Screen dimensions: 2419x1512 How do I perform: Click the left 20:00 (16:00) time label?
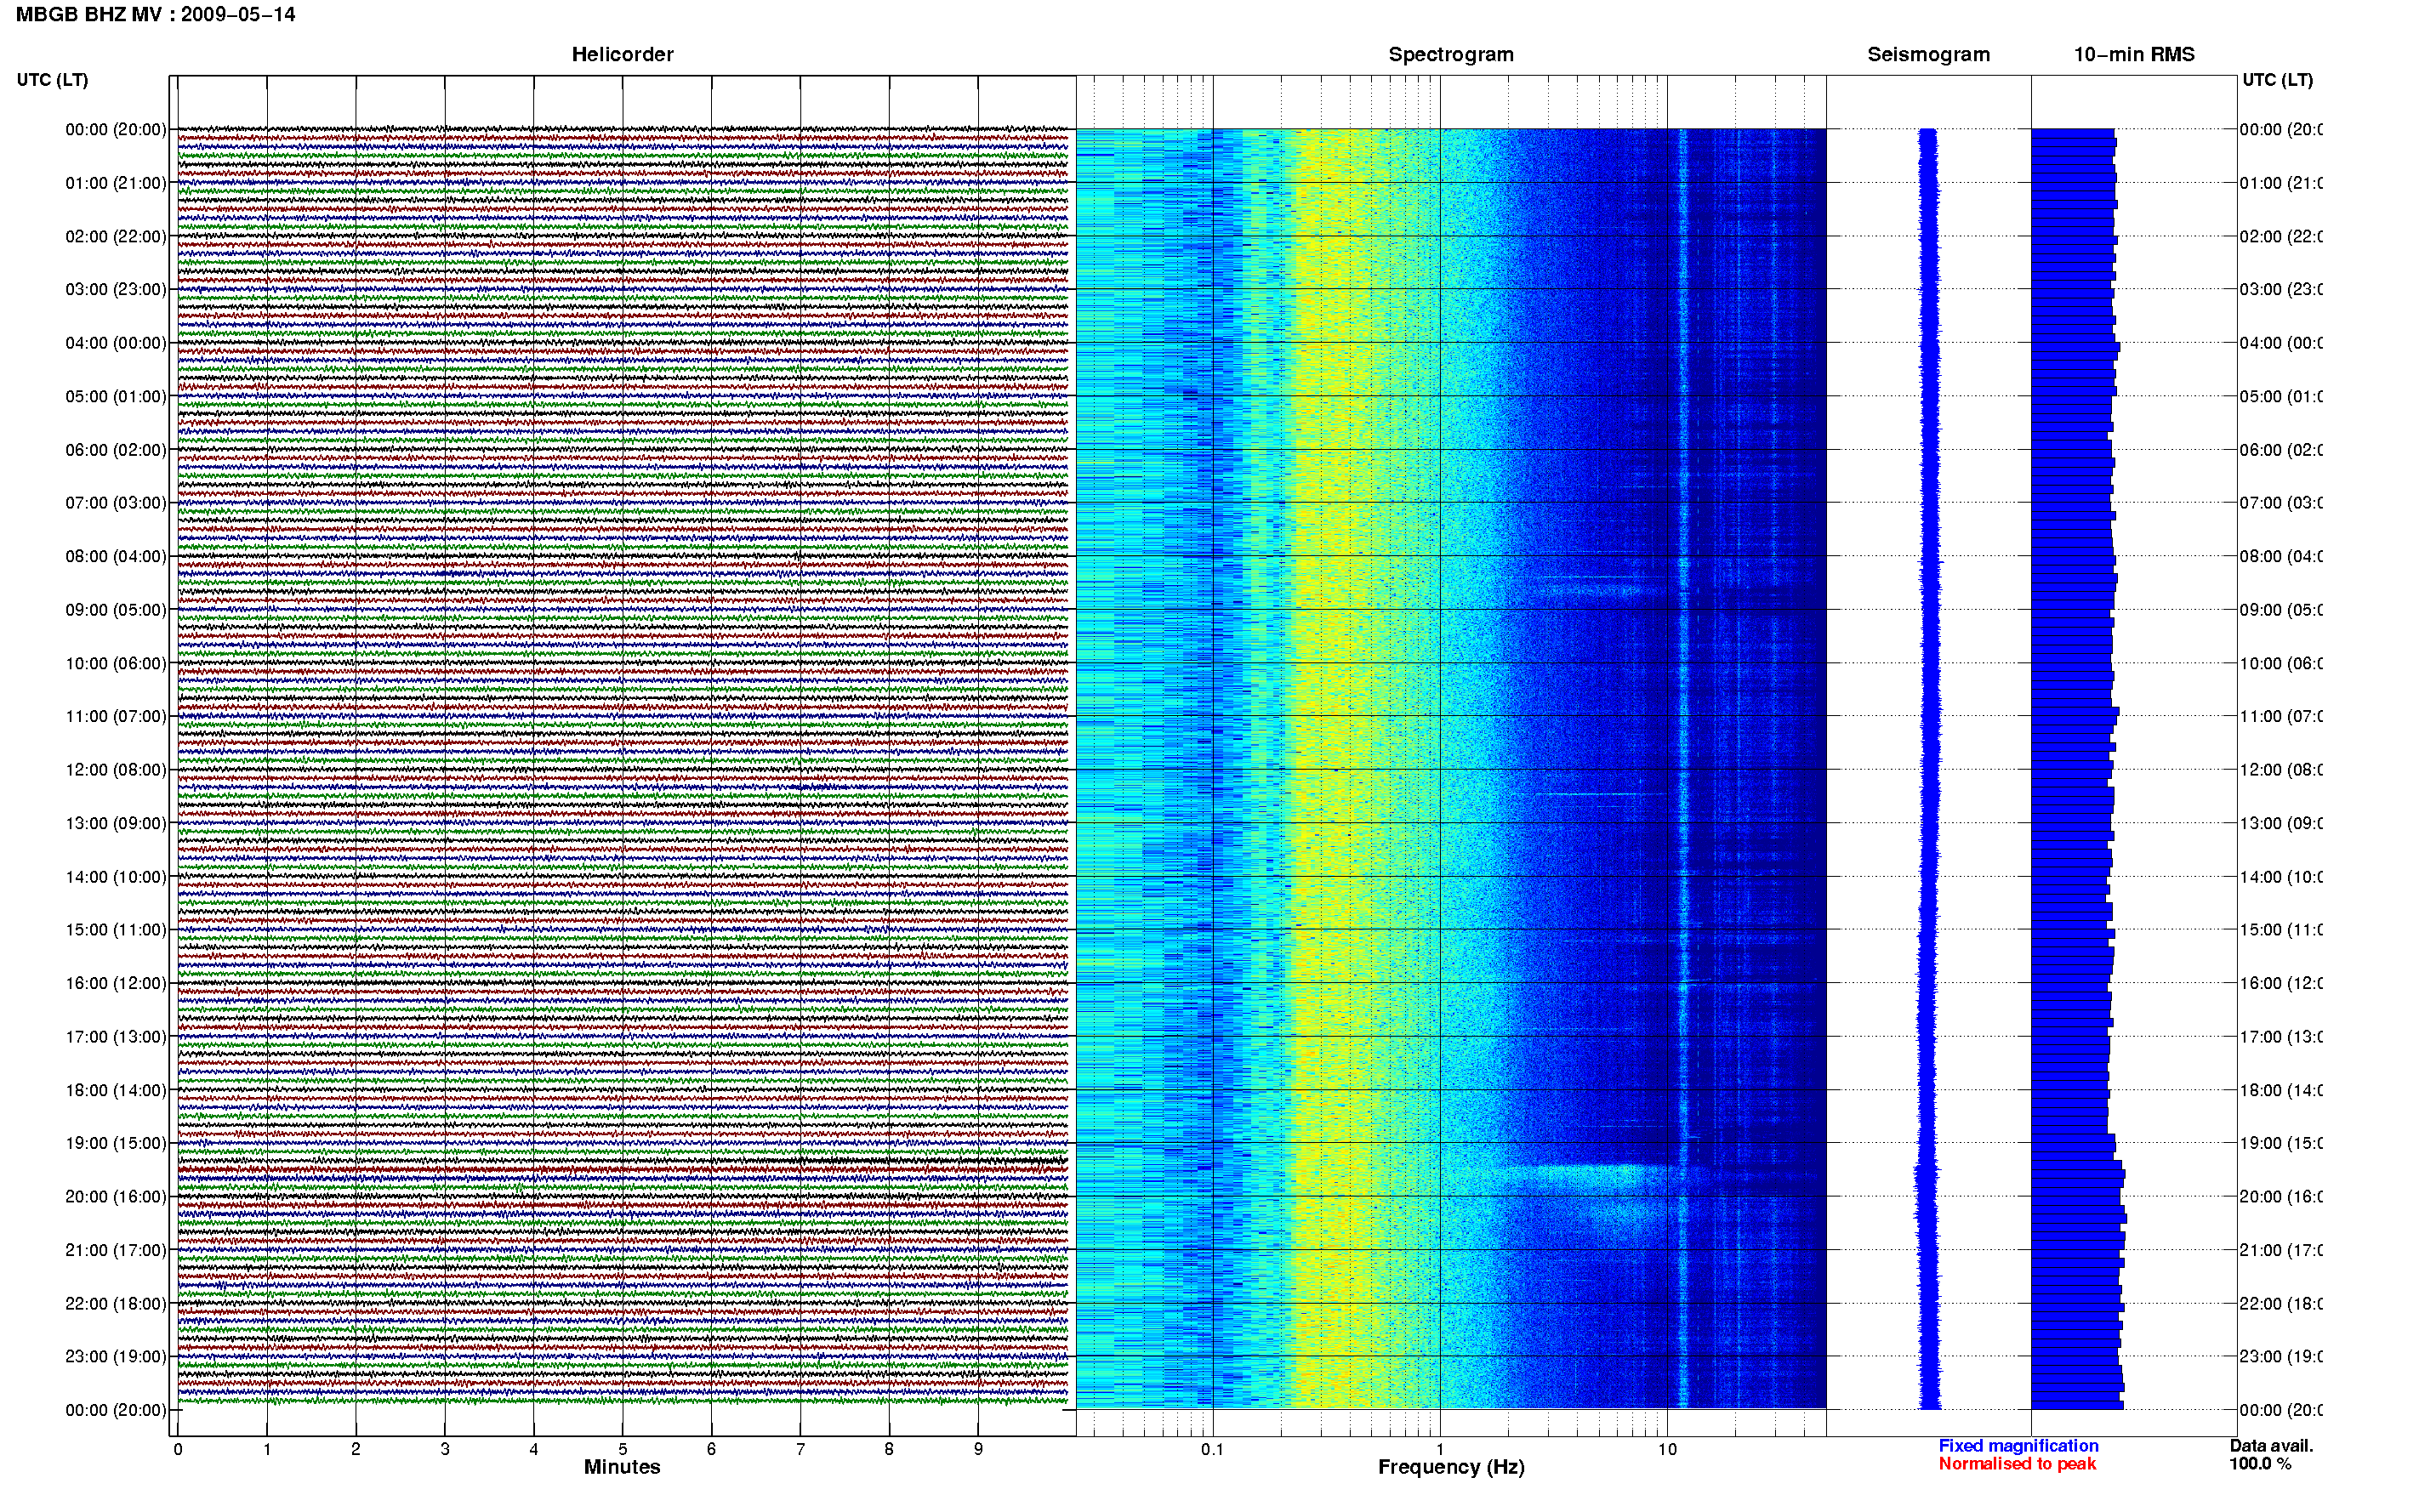(x=116, y=1197)
